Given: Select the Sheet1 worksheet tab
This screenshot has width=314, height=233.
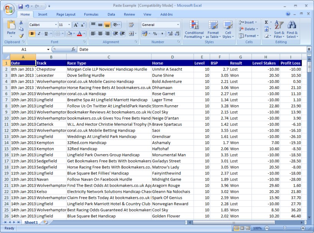Looking at the screenshot, I should point(31,222).
